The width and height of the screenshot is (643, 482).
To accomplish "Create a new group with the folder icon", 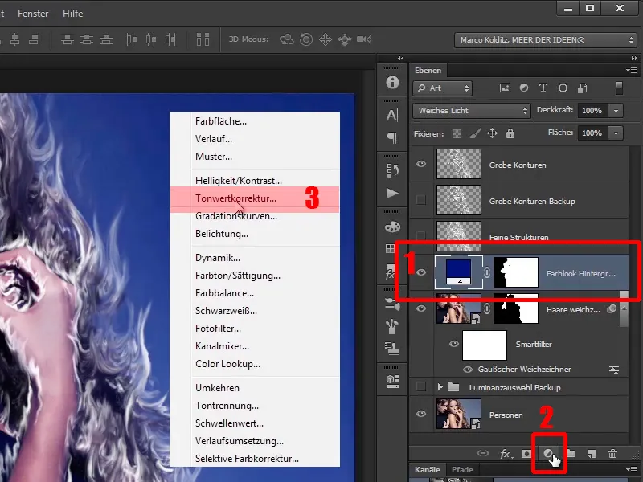I will tap(571, 454).
